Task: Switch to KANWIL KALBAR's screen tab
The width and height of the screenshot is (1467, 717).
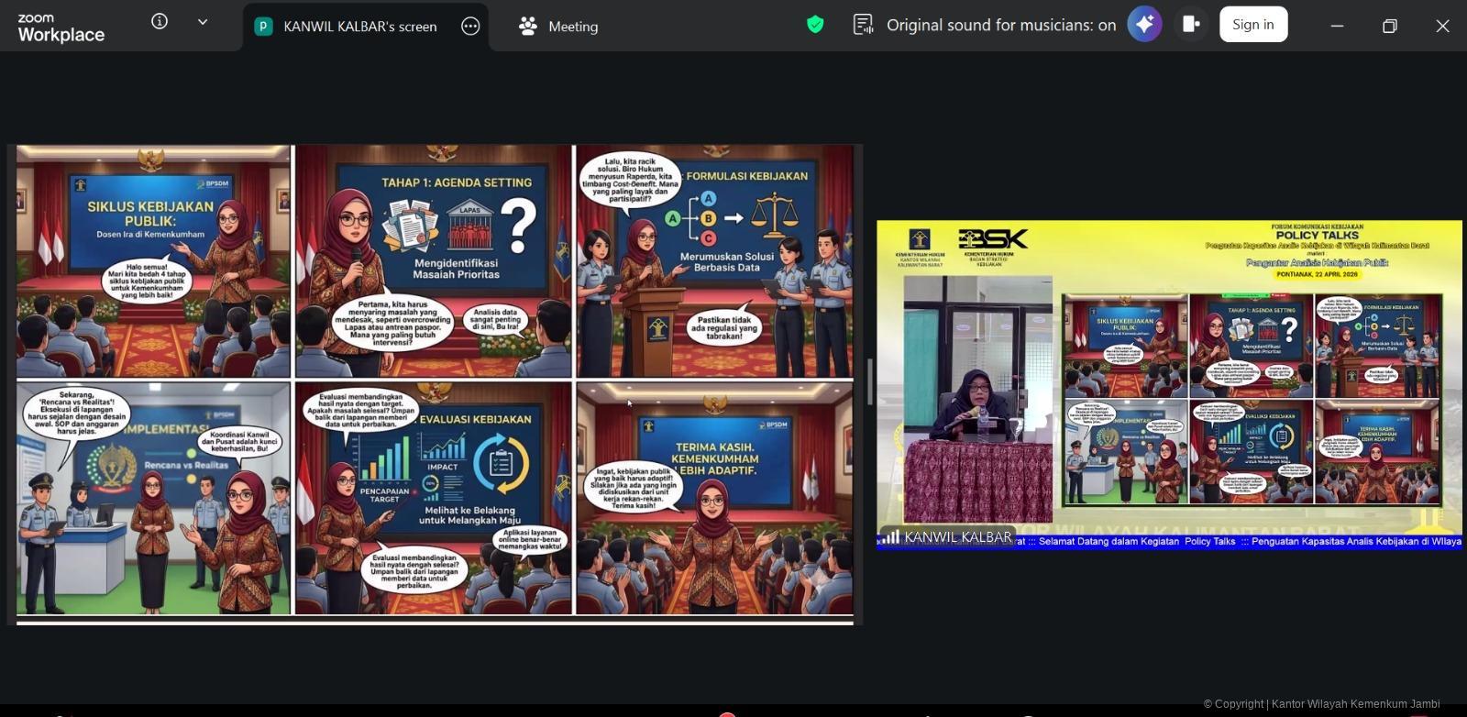Action: click(x=359, y=27)
